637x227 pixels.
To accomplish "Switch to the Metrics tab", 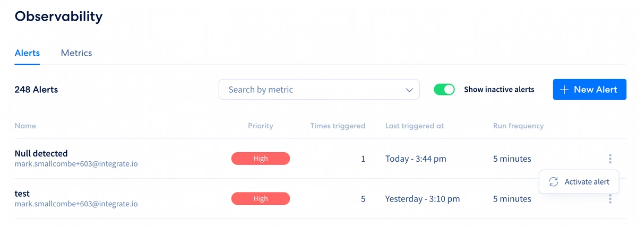I will (x=76, y=53).
